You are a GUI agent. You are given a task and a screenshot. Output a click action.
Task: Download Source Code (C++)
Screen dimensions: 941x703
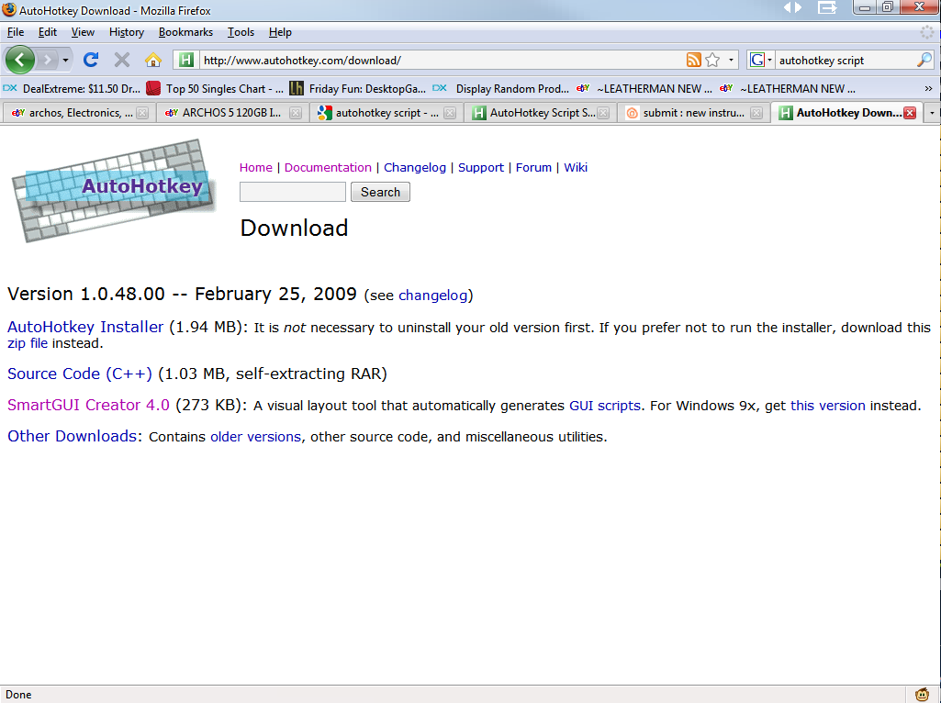[80, 374]
